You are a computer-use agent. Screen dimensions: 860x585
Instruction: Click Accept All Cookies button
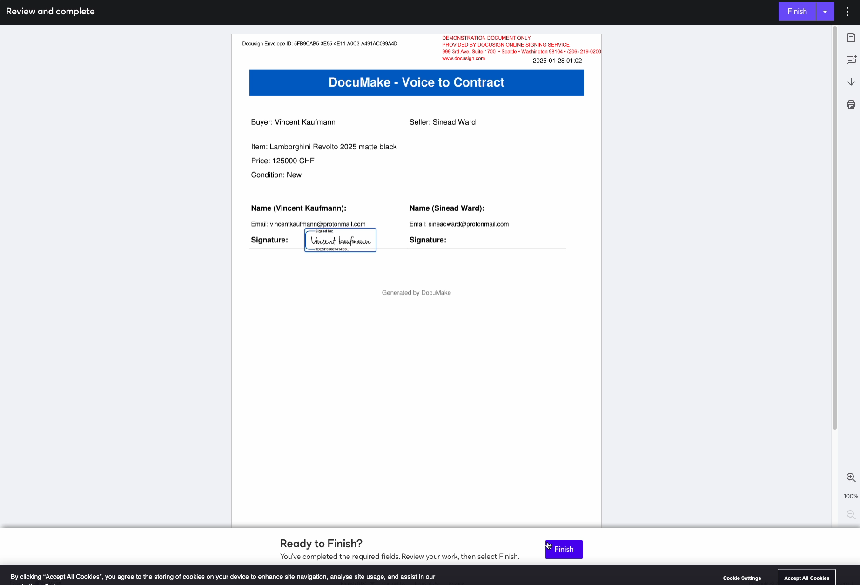(806, 578)
